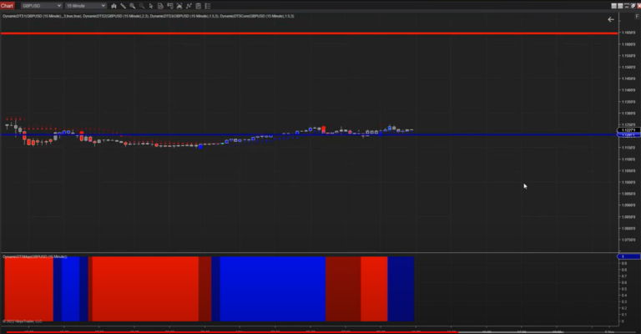Image resolution: width=641 pixels, height=334 pixels.
Task: Click the data series calendar icon
Action: pyautogui.click(x=199, y=6)
